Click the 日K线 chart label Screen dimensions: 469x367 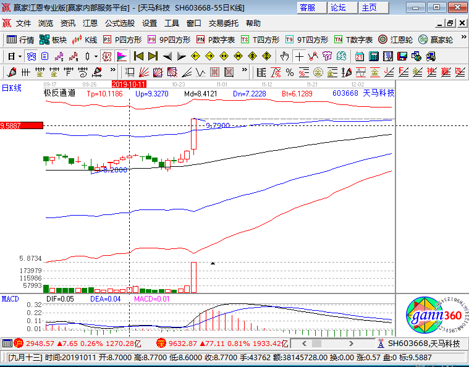click(x=12, y=88)
